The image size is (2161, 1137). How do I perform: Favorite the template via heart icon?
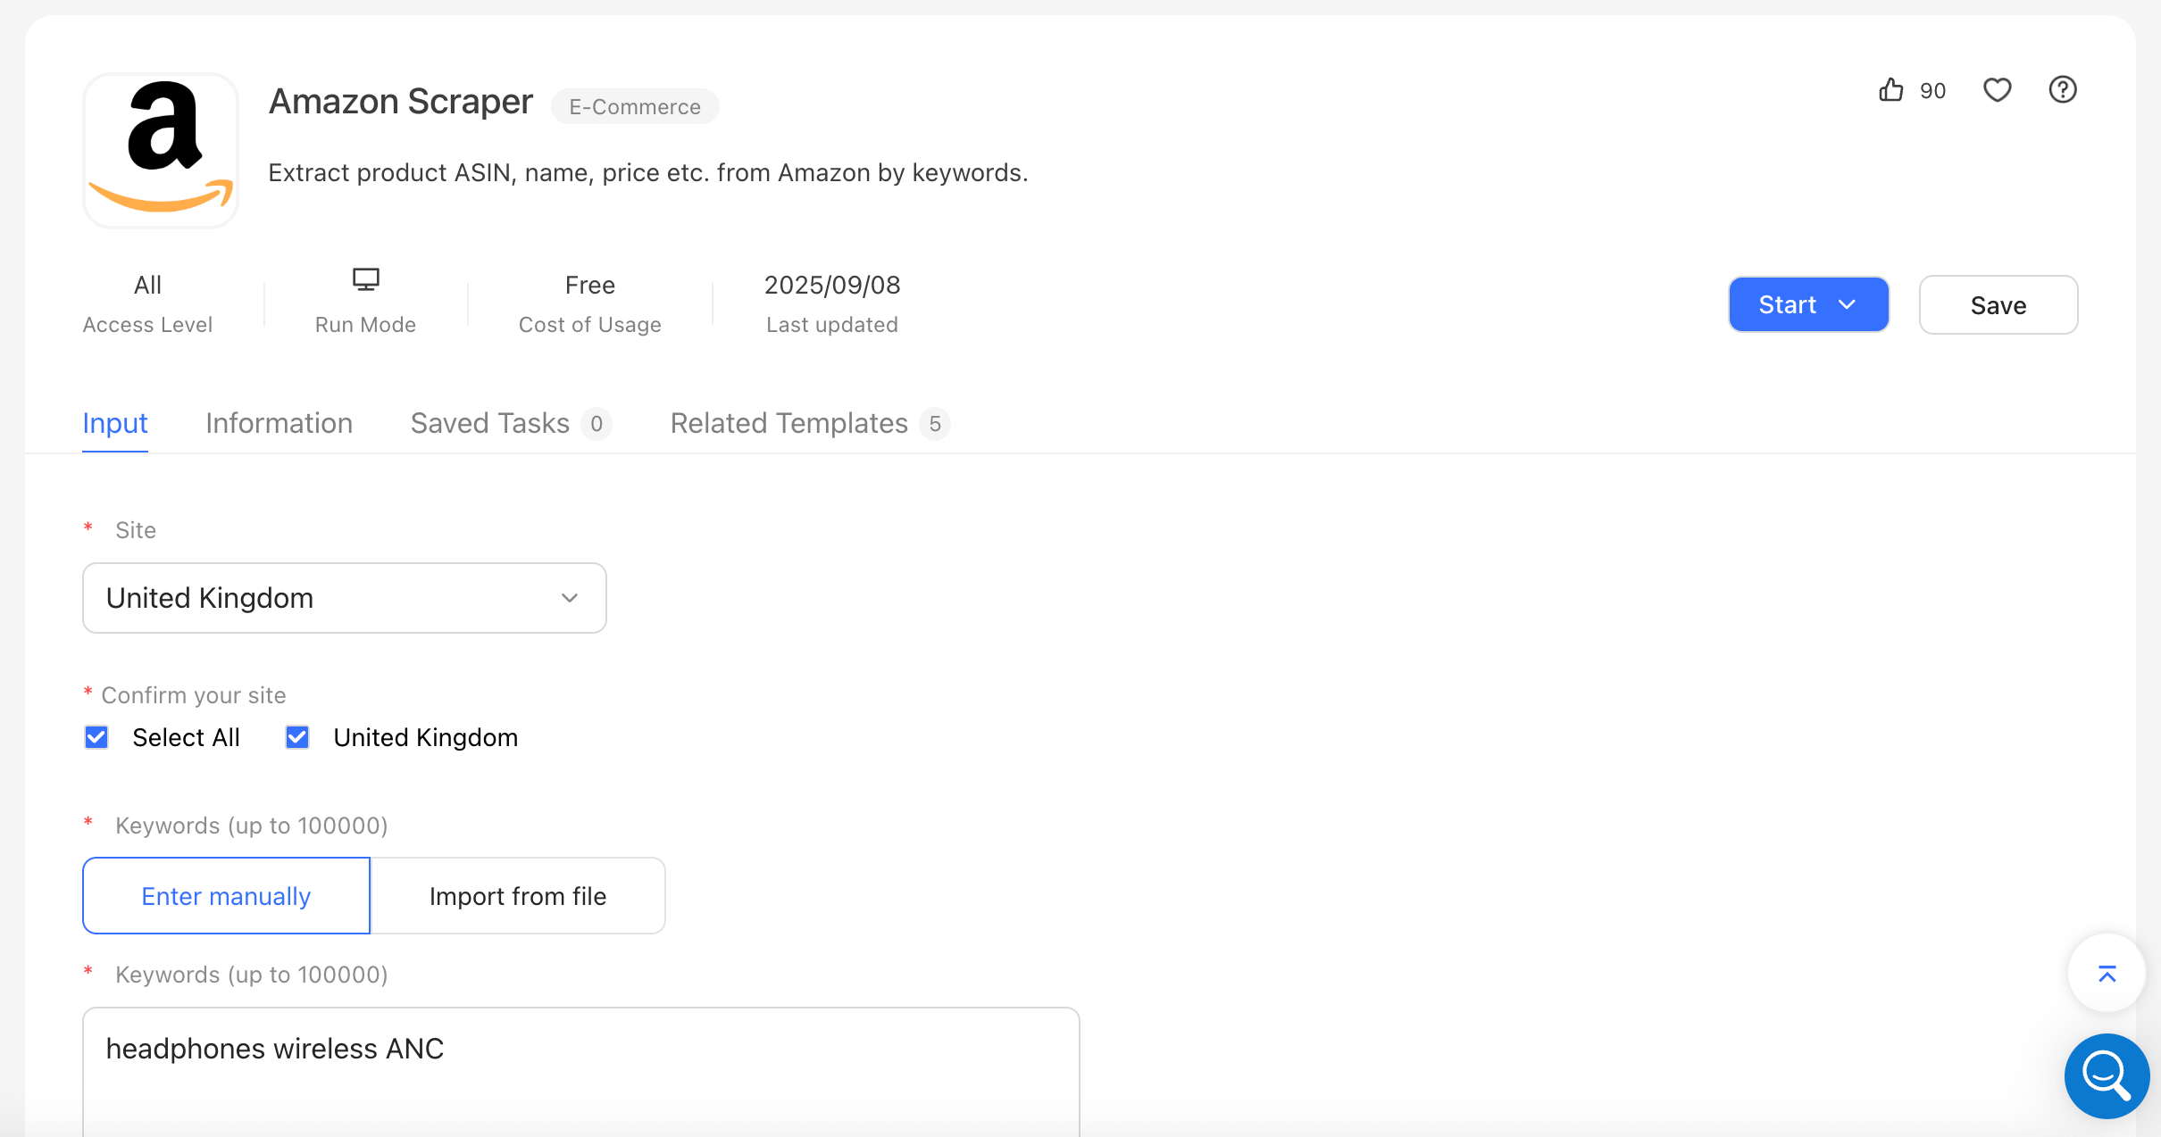click(x=1997, y=89)
